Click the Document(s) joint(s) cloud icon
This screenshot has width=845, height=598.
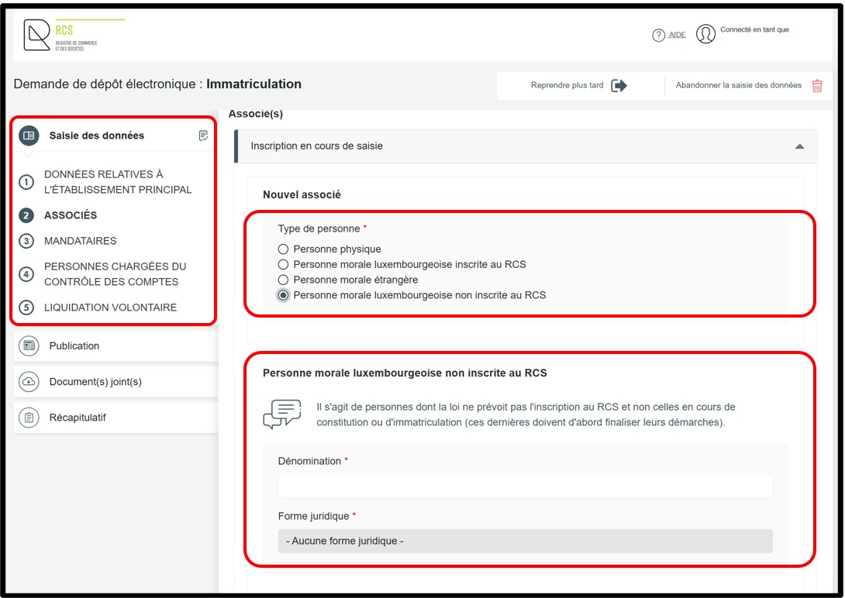tap(29, 382)
